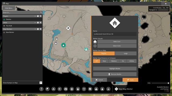Click the marker Name input field
172x96 pixels.
tap(115, 34)
